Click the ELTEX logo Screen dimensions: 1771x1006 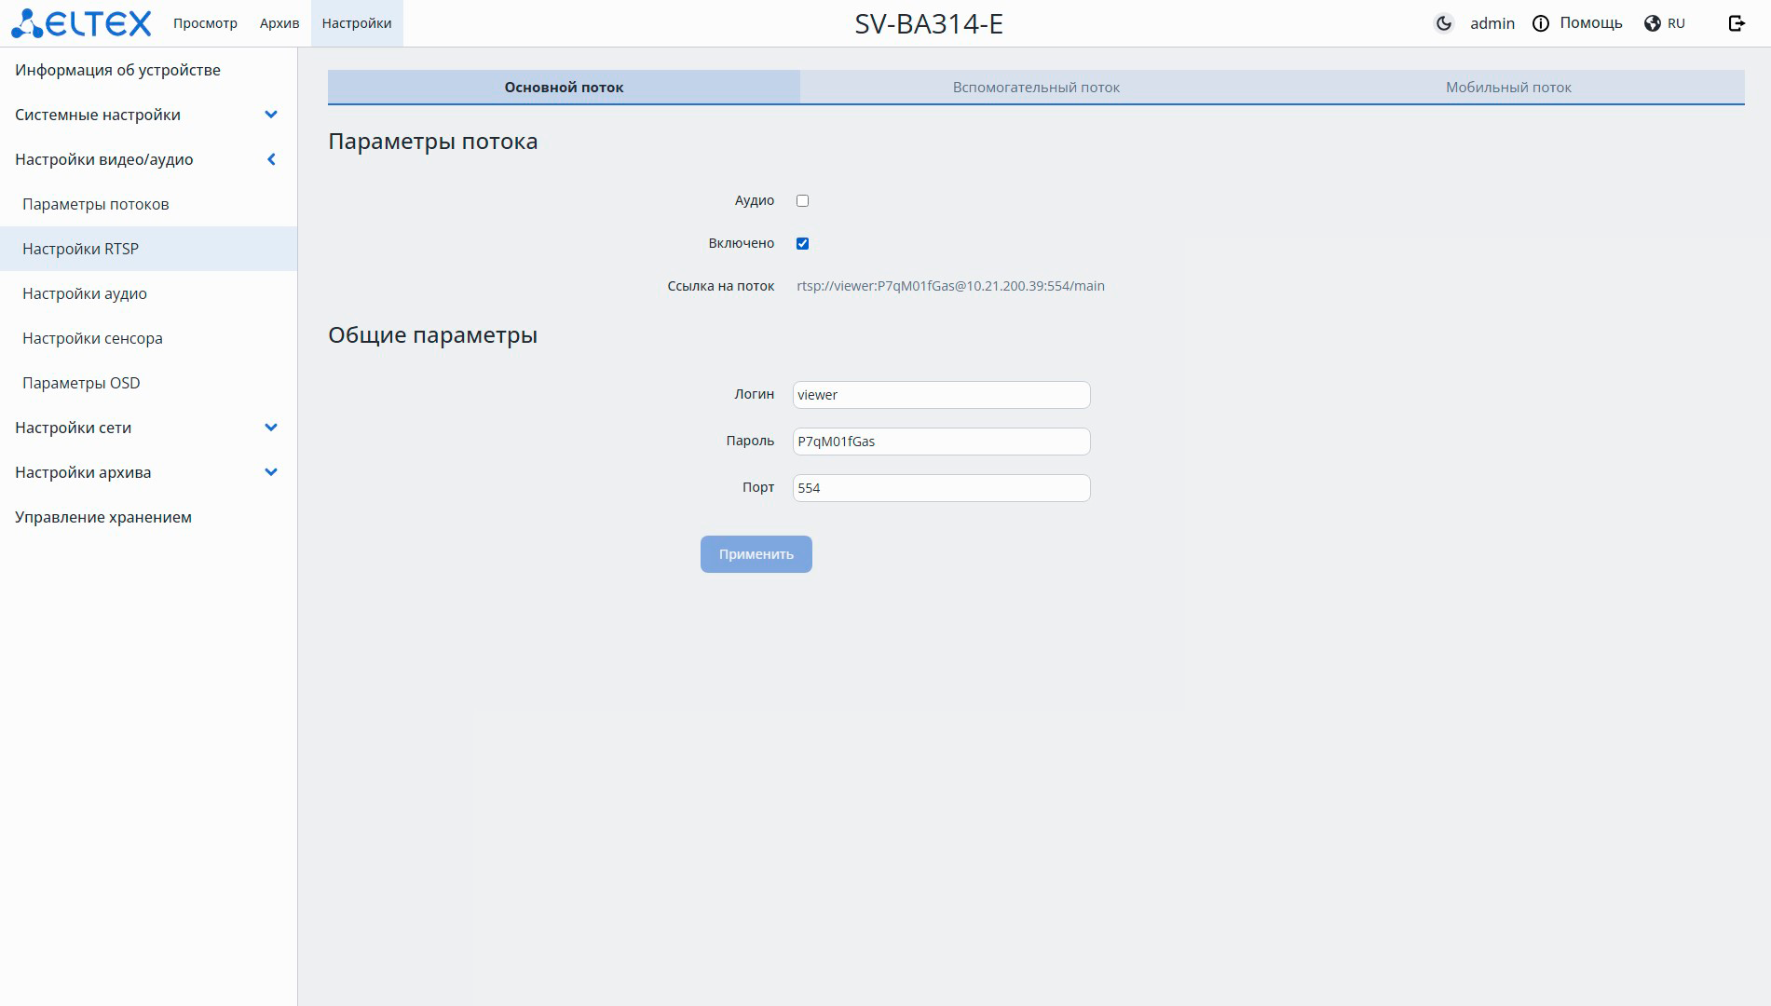80,23
